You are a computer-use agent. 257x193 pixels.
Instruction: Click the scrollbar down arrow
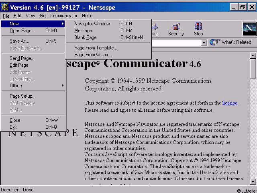coord(253,182)
